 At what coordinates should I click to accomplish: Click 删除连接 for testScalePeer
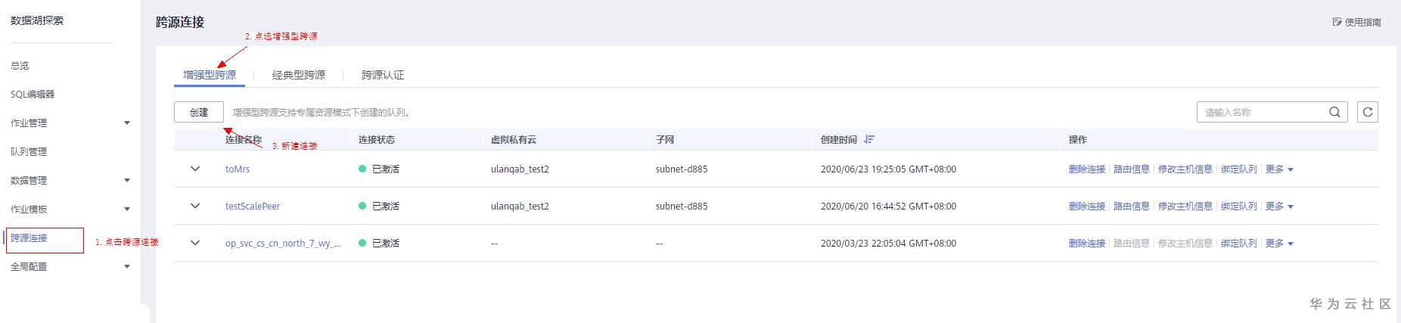[x=1086, y=207]
